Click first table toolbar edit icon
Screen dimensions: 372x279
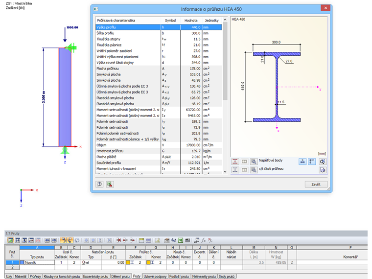tap(10, 240)
